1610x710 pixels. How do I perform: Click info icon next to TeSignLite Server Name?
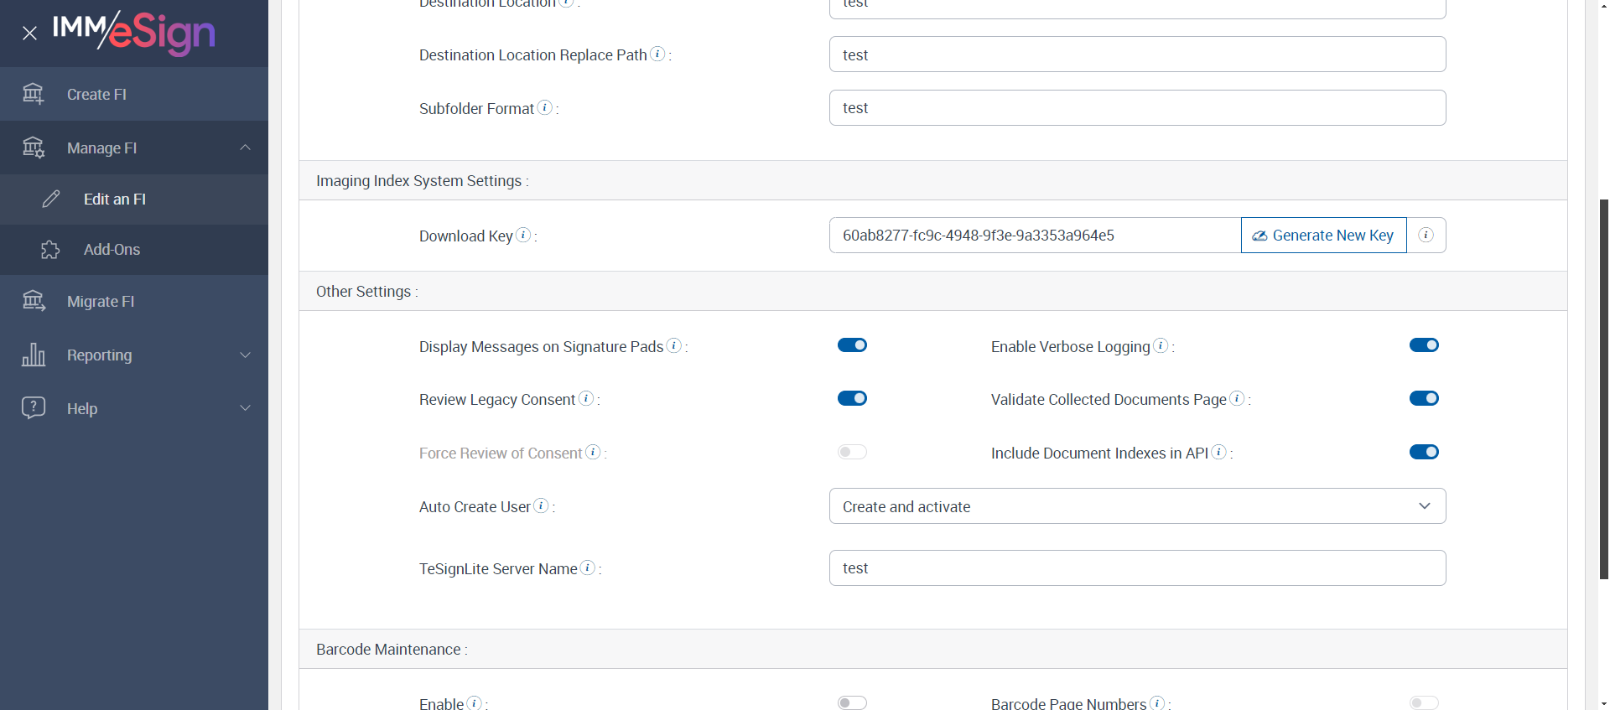click(588, 567)
